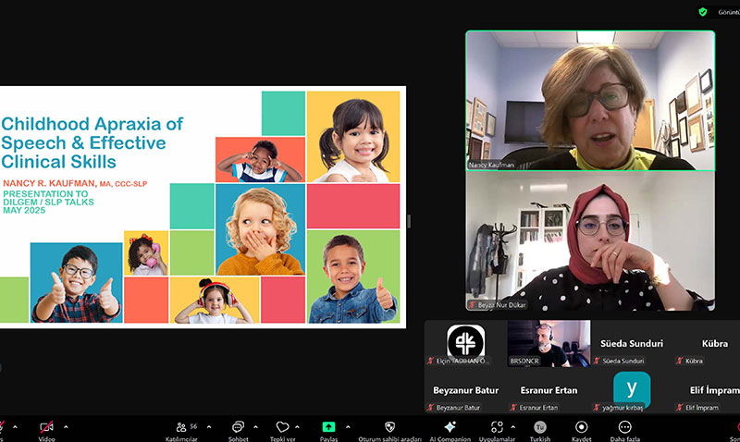Expand the arrow next to Katılımcılar

209,427
